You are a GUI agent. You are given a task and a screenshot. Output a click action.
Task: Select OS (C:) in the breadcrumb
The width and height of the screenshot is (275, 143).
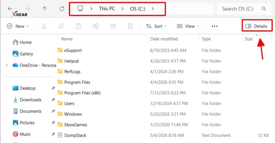coord(137,9)
